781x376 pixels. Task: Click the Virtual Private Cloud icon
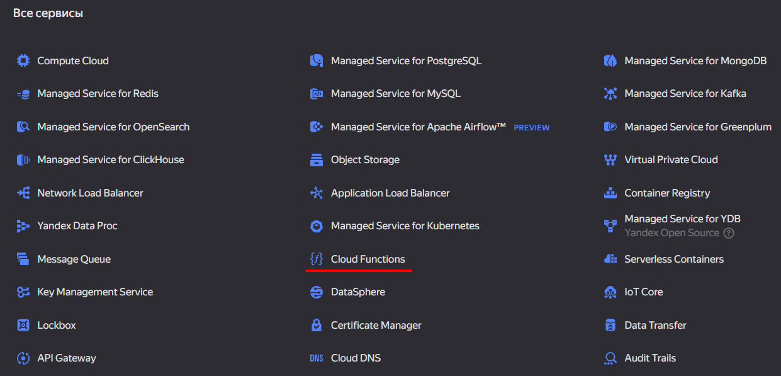pos(610,160)
